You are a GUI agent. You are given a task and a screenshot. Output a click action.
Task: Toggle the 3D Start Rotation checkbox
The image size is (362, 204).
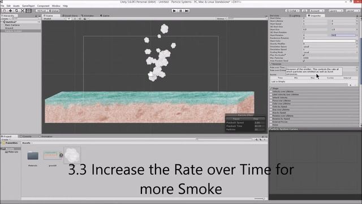point(304,32)
